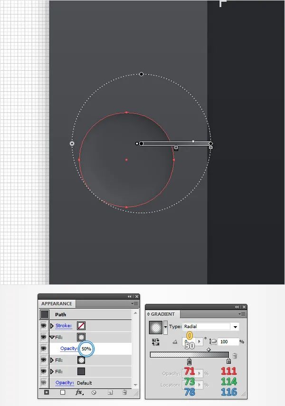Click gradient annotator black origin circle on canvas
Viewport: 285px width, 406px height.
click(x=141, y=143)
